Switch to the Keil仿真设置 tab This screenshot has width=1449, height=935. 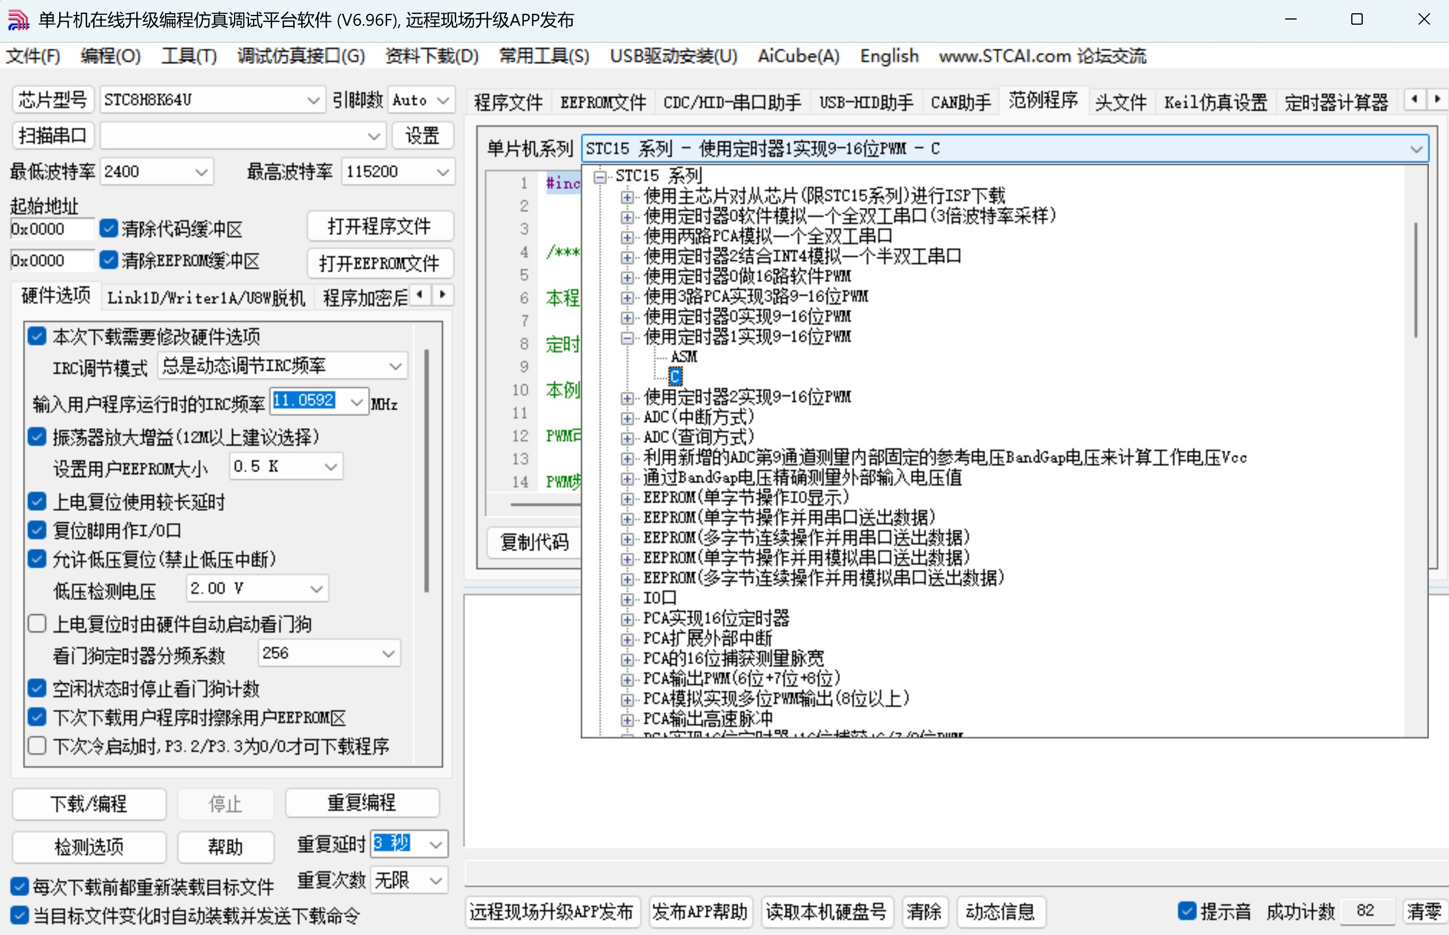(1214, 102)
